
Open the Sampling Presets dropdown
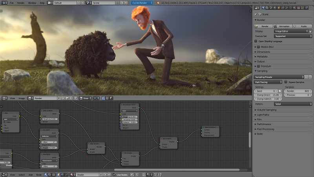coord(279,77)
